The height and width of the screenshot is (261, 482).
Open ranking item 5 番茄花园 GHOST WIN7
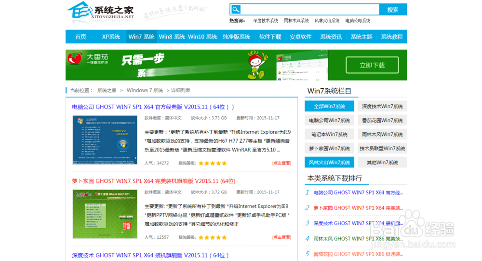tap(358, 254)
